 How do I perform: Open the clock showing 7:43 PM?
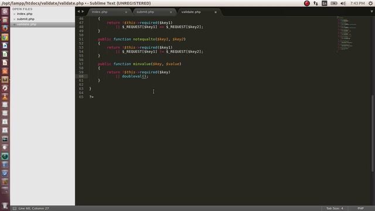(x=357, y=4)
